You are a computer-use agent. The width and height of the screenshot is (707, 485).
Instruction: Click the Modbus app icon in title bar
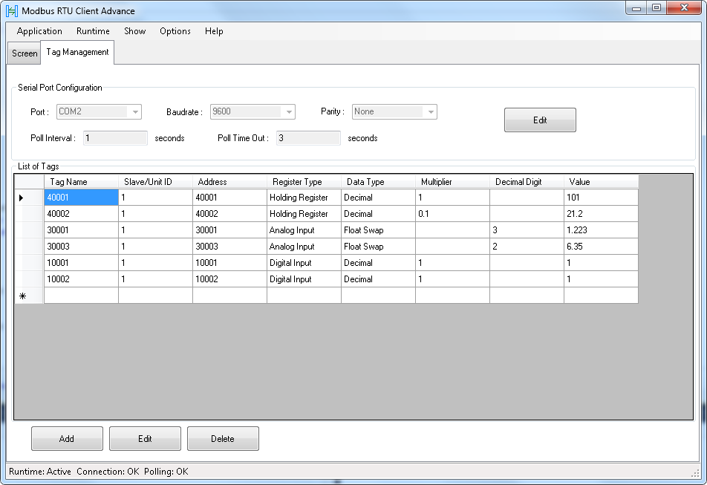[x=12, y=11]
